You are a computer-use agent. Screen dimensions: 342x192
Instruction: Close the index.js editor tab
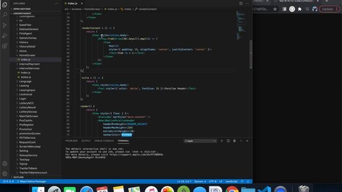pyautogui.click(x=82, y=4)
